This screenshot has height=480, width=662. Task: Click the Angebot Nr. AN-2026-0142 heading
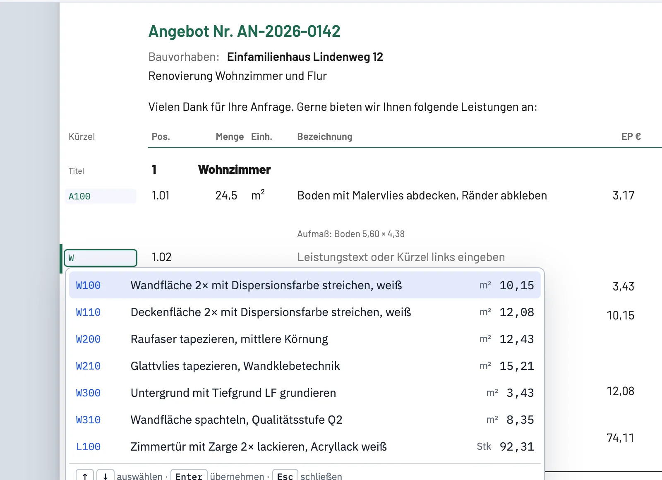pyautogui.click(x=245, y=31)
